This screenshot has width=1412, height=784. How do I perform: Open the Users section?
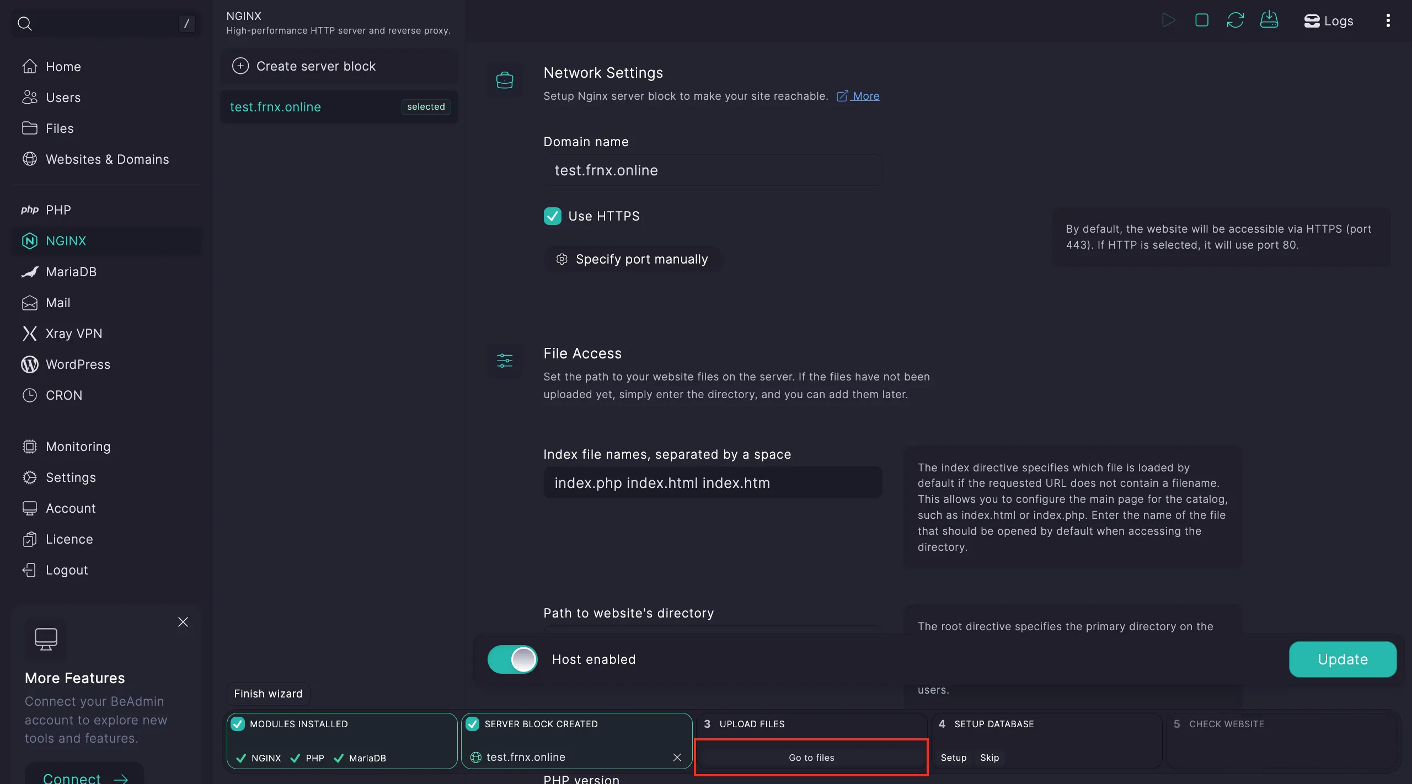coord(107,98)
